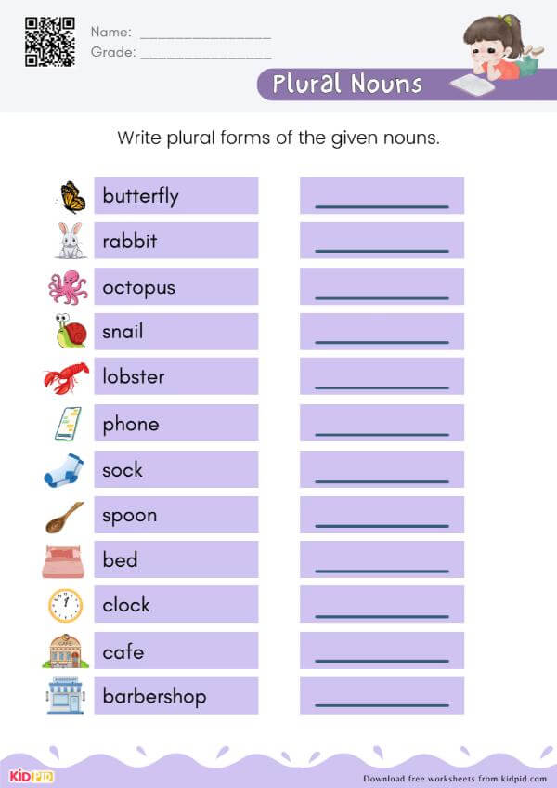557x788 pixels.
Task: Click the kidpid.com download link text
Action: pyautogui.click(x=455, y=778)
